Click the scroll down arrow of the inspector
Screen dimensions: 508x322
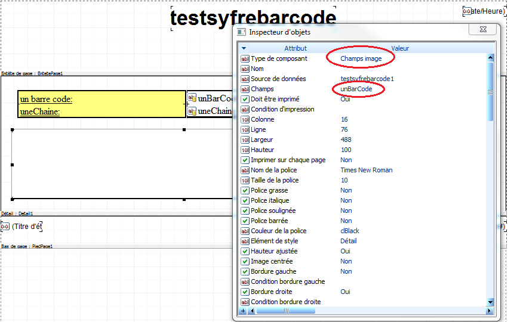[x=490, y=302]
